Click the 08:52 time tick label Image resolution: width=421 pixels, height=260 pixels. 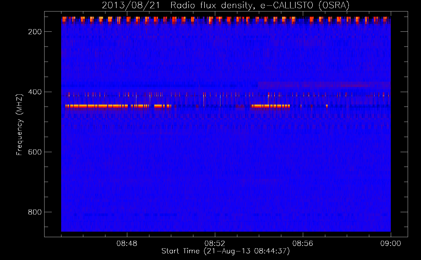(x=215, y=244)
